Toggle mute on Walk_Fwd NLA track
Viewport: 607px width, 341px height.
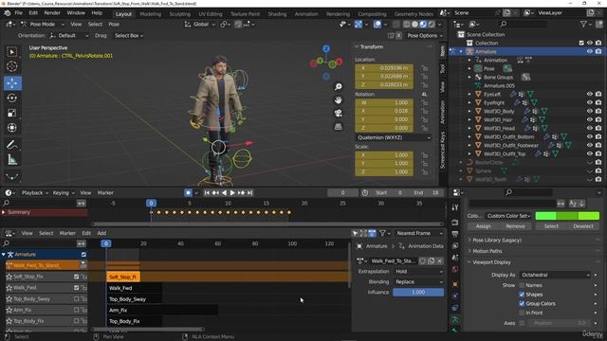click(76, 288)
